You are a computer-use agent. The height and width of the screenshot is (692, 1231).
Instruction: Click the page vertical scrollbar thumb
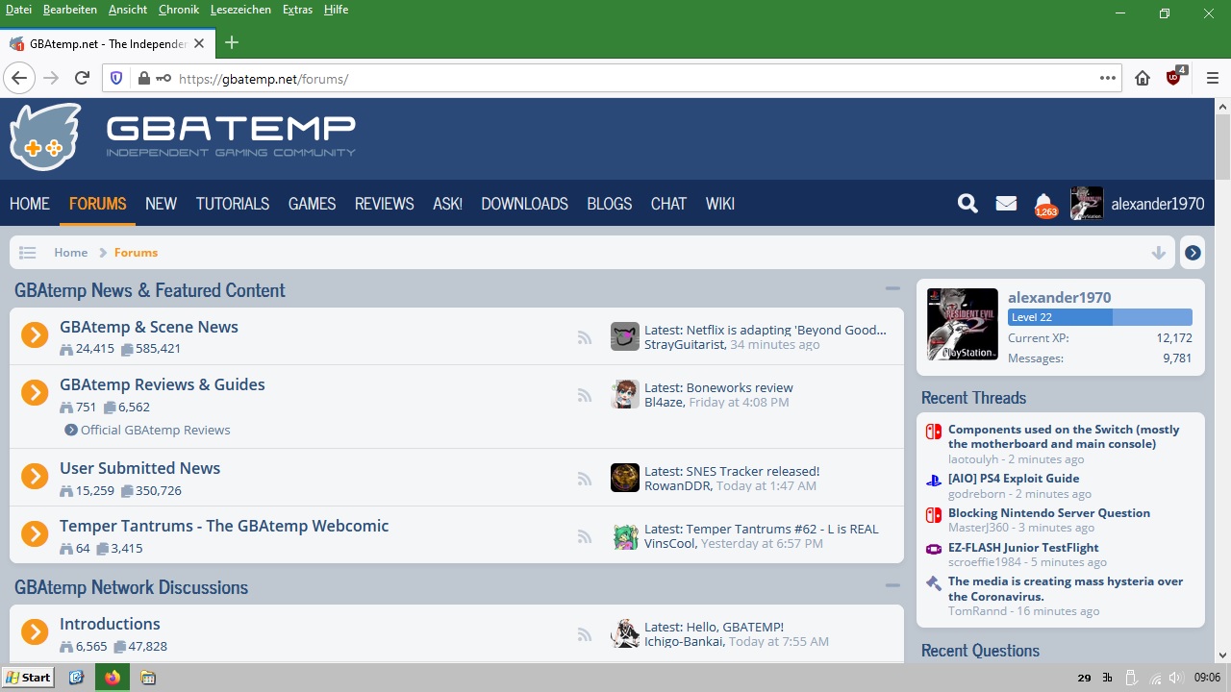(1223, 146)
